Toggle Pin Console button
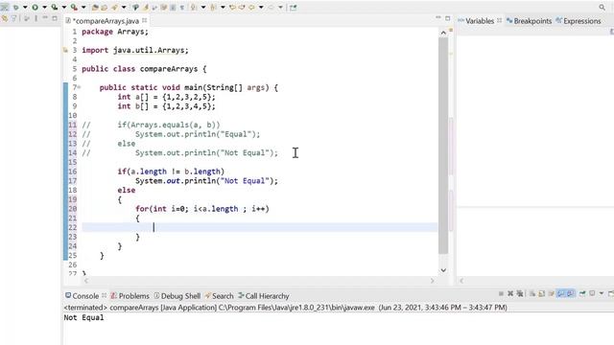Viewport: 614px width, 345px height. [x=582, y=293]
